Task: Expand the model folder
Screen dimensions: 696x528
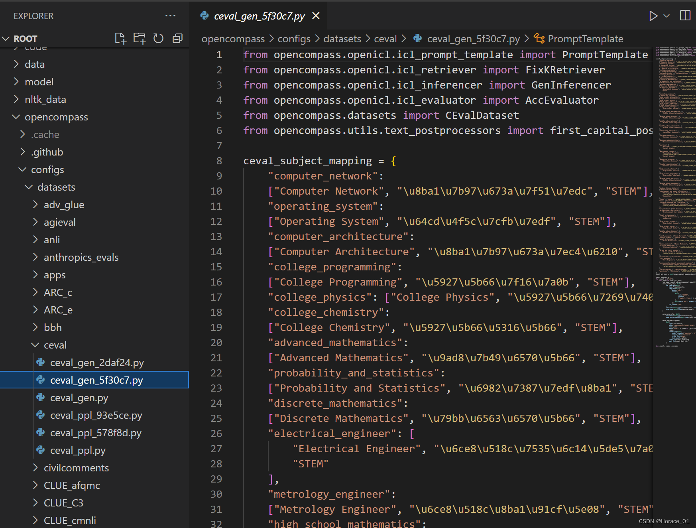Action: coord(39,82)
